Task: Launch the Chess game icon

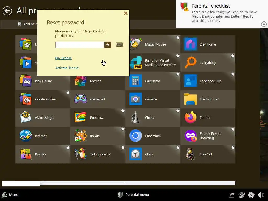Action: coord(135,118)
